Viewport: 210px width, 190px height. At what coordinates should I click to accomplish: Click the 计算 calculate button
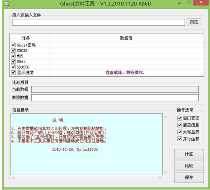click(189, 154)
